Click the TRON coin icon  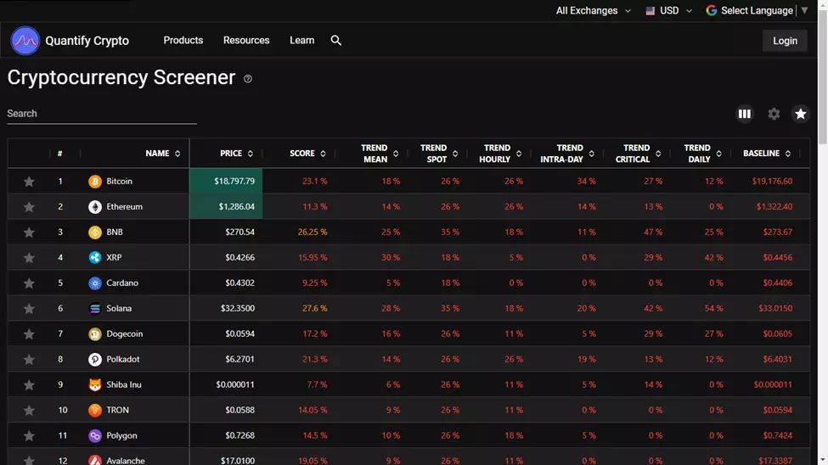pyautogui.click(x=95, y=410)
